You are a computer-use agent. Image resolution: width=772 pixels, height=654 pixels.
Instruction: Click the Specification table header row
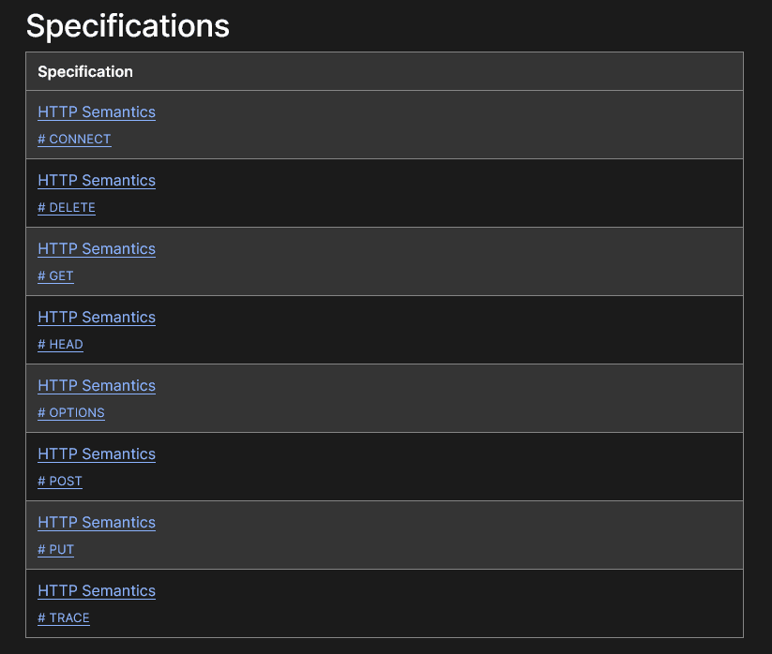[x=385, y=71]
